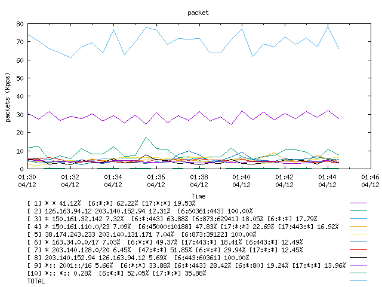This screenshot has width=382, height=287.
Task: Click legend text "*:: 2001::/16 5.66%"
Action: click(x=79, y=265)
